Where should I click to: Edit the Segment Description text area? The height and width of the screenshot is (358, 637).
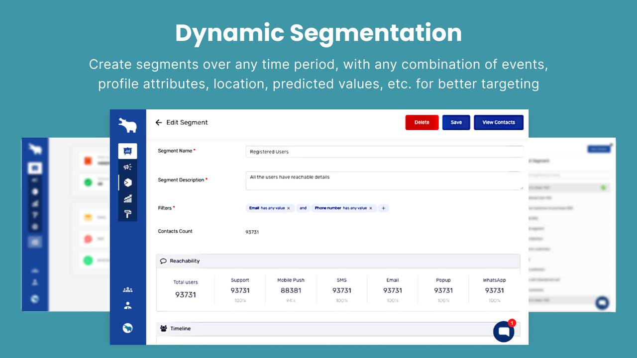385,180
